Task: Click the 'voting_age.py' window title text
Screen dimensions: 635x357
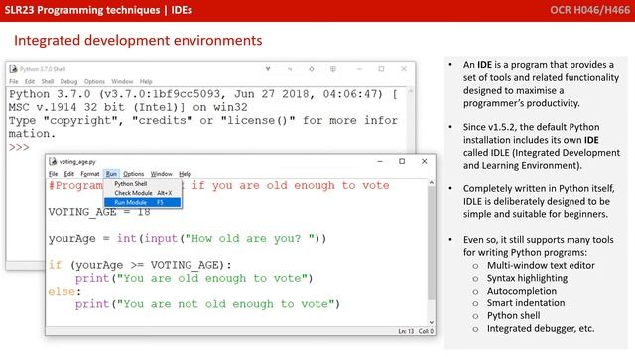Action: pyautogui.click(x=77, y=162)
